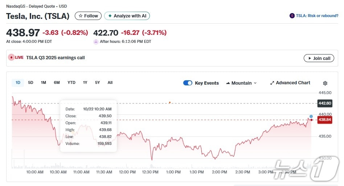The image size is (344, 186).
Task: Show the 1M chart range
Action: click(44, 82)
